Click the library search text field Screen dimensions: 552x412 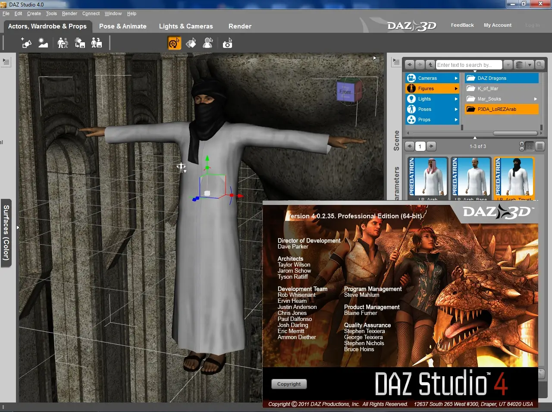(x=469, y=65)
